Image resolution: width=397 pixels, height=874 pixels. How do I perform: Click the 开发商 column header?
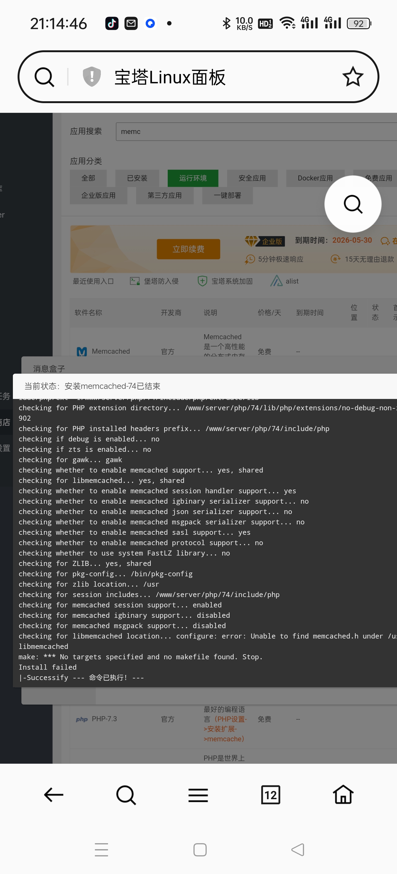[x=171, y=313]
